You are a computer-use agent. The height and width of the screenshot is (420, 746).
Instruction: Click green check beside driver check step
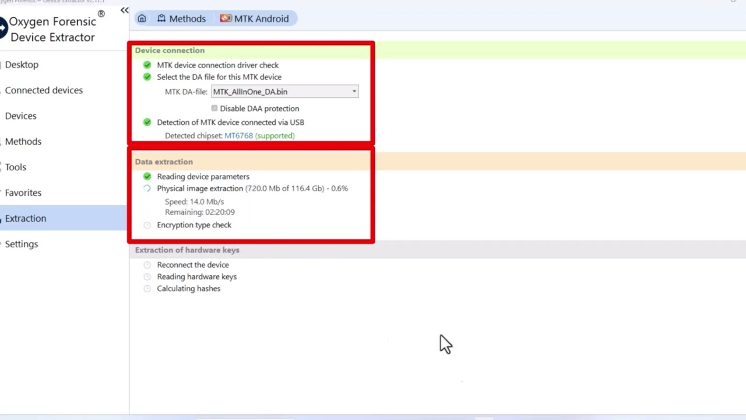(x=147, y=65)
